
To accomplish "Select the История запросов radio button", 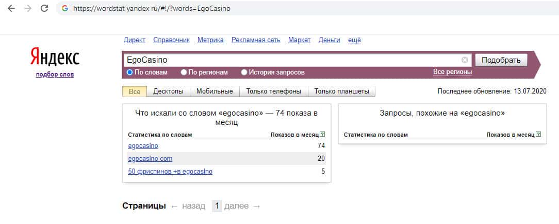I will click(244, 72).
